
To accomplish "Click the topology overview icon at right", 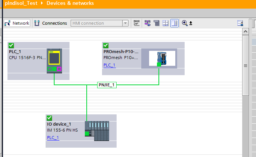I will 240,23.
